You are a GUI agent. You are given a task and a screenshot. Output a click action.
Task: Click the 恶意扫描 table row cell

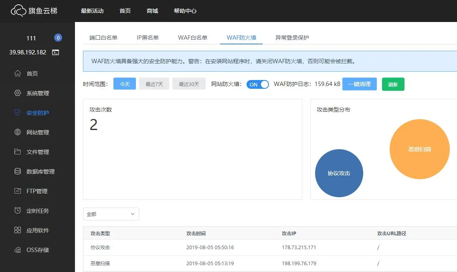coord(100,263)
